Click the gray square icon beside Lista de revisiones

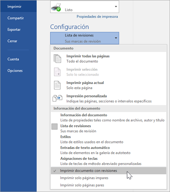pos(54,126)
